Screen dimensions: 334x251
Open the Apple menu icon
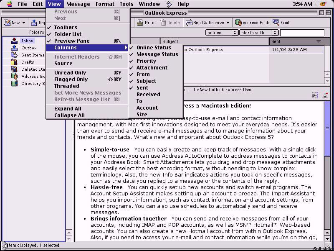(9, 4)
